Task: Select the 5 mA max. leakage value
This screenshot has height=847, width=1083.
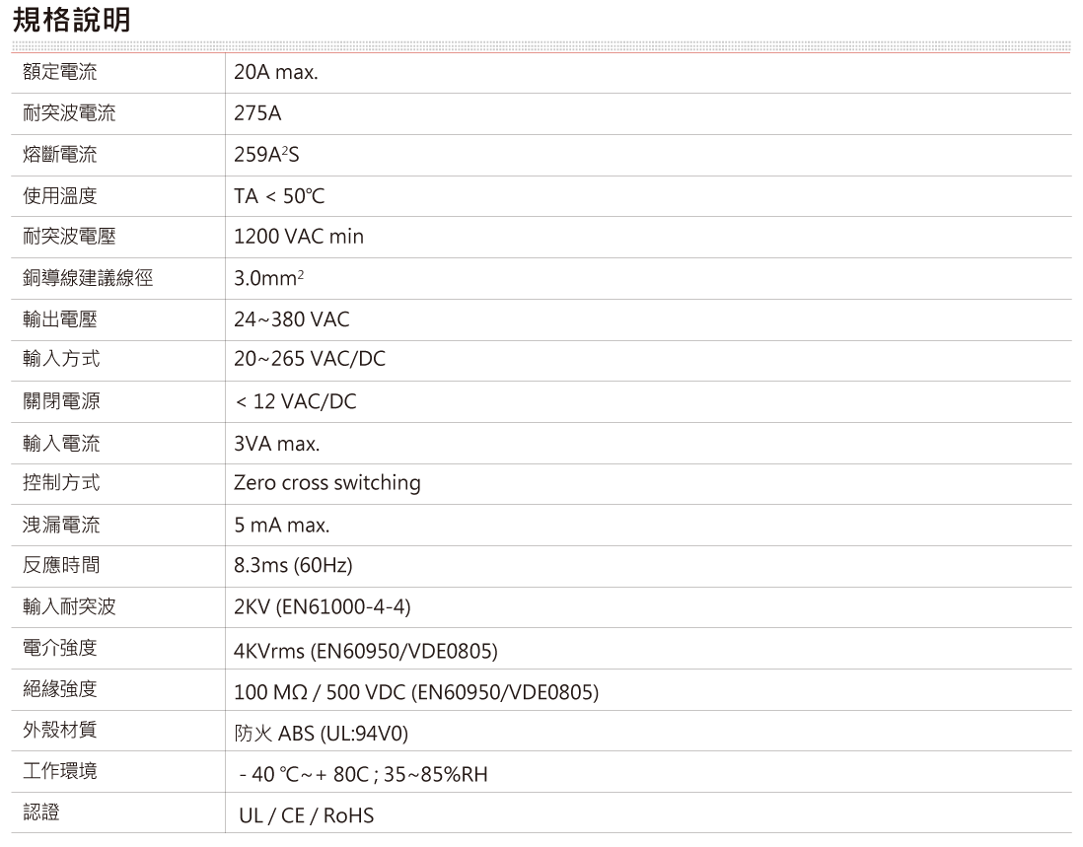Action: click(x=282, y=526)
